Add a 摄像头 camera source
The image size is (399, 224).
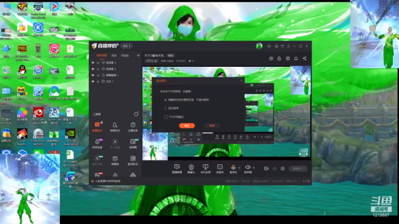pos(191,169)
